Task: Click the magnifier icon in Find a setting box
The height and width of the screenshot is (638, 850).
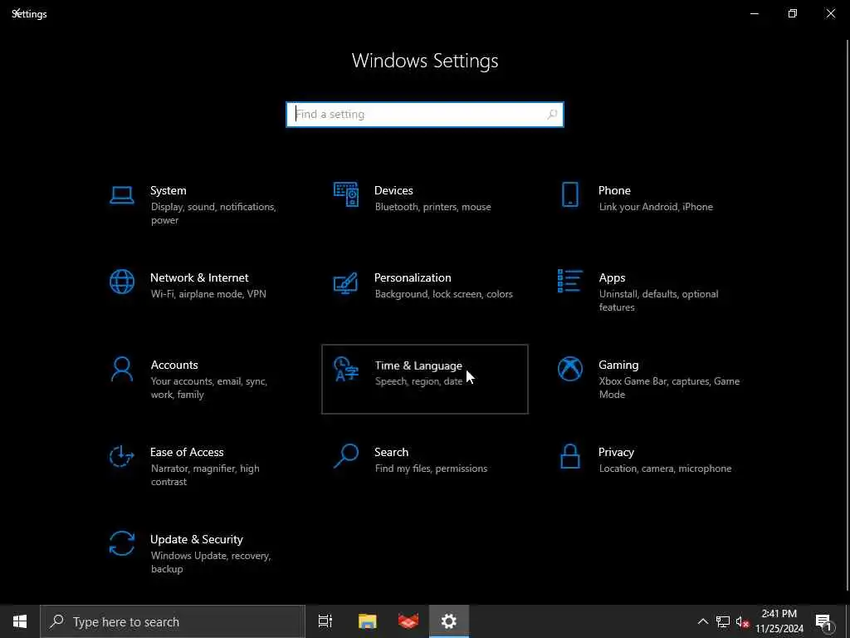Action: (x=552, y=115)
